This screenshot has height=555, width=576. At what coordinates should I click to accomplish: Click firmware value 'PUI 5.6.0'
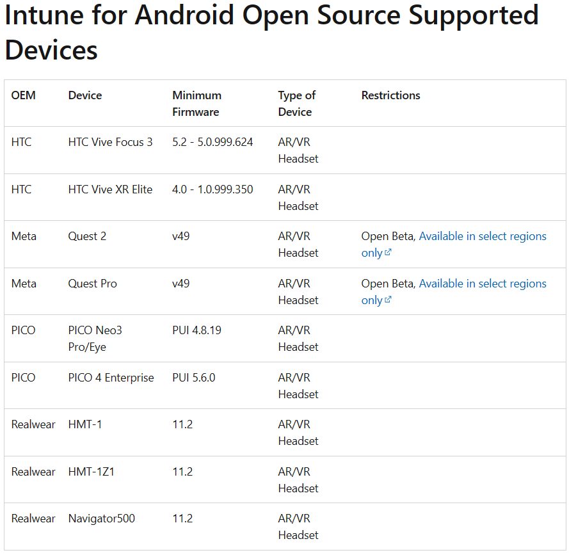193,378
